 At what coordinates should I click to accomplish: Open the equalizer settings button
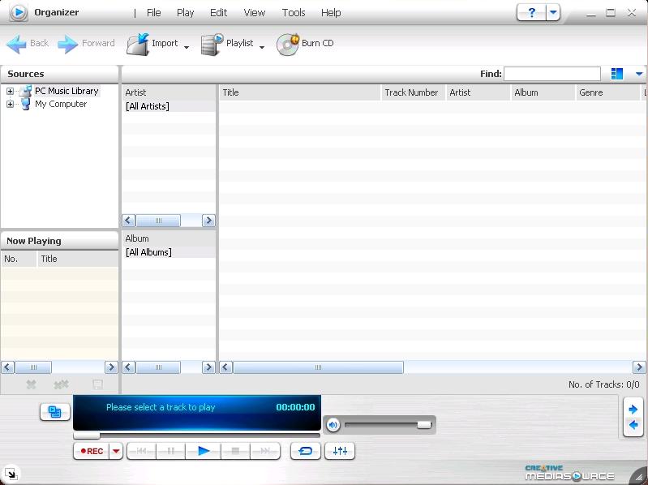point(340,451)
